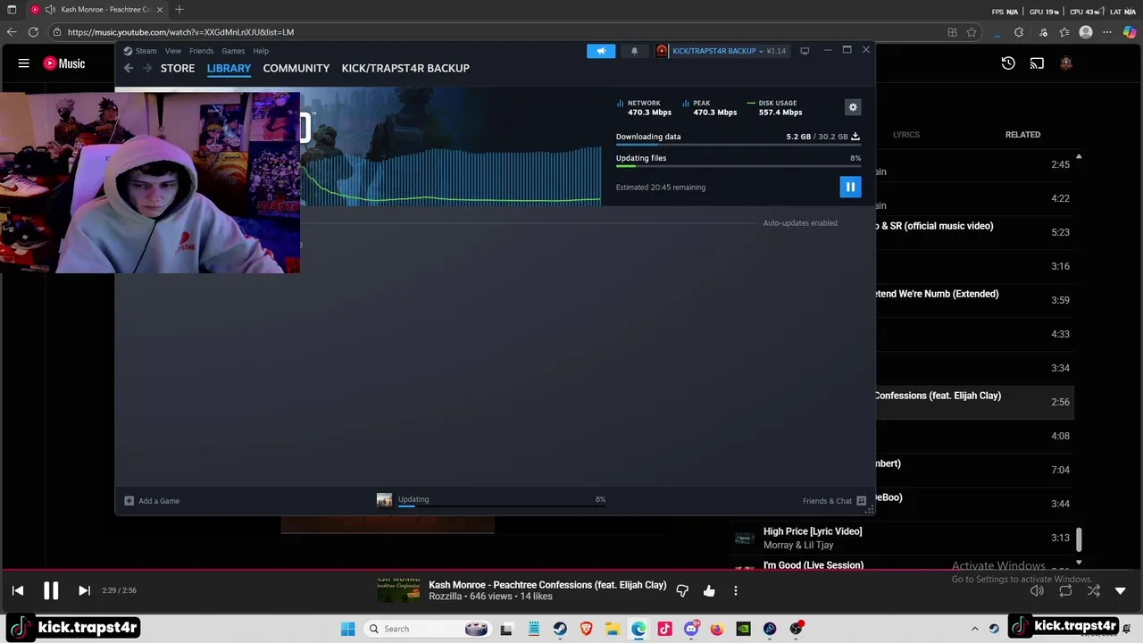1143x643 pixels.
Task: Switch to LYRICS tab in YouTube Music
Action: point(905,135)
